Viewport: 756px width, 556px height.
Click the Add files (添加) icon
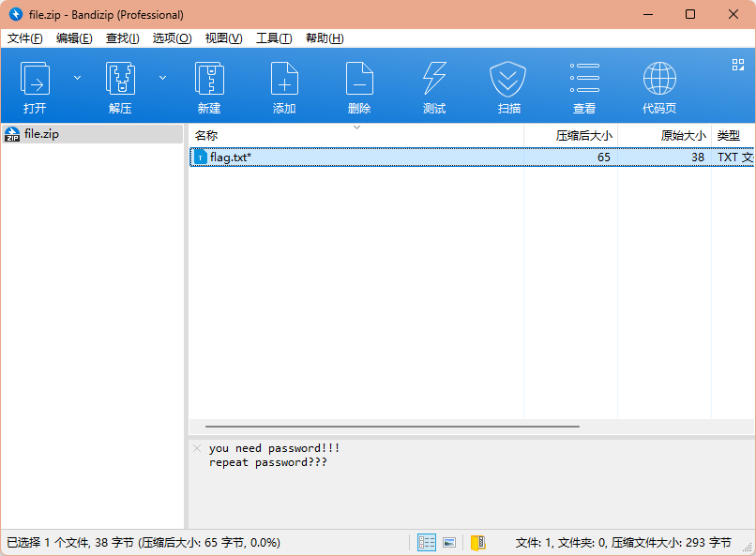click(x=284, y=80)
